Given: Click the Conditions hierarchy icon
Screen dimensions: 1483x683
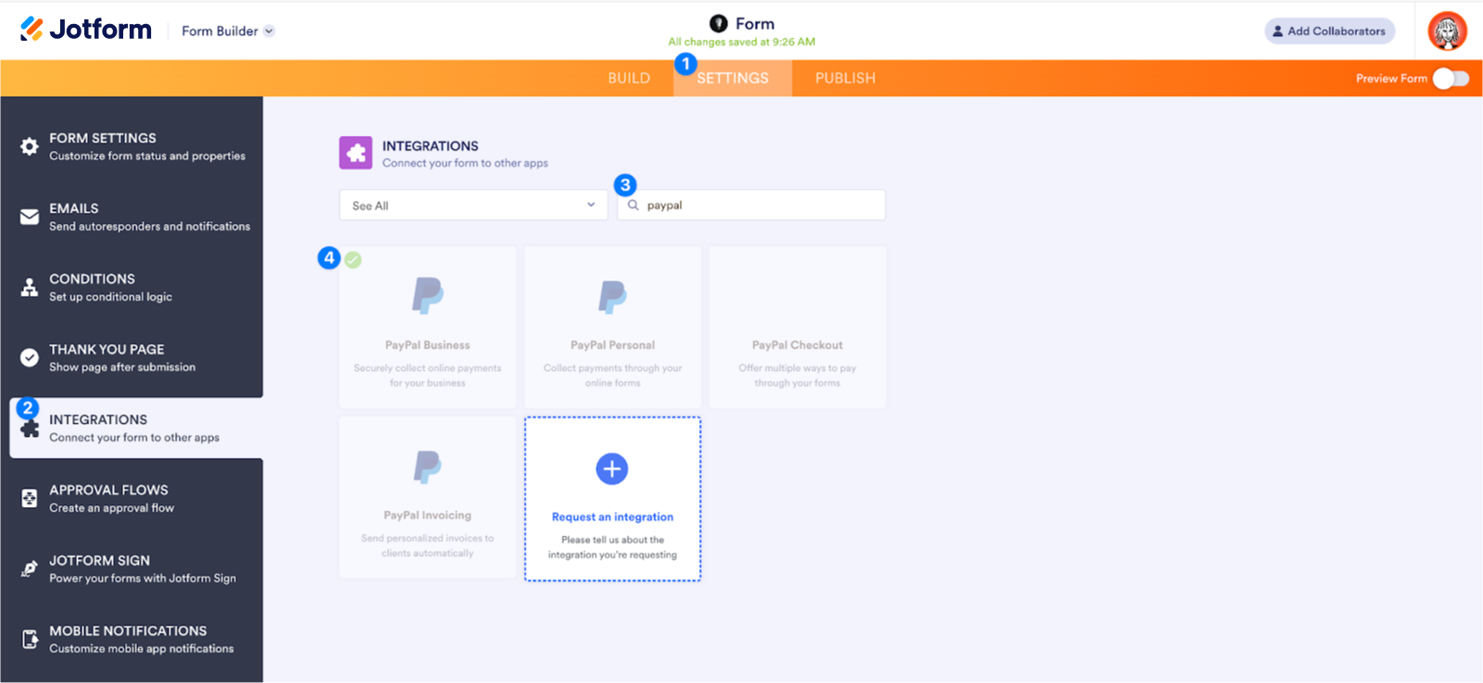Looking at the screenshot, I should tap(30, 287).
